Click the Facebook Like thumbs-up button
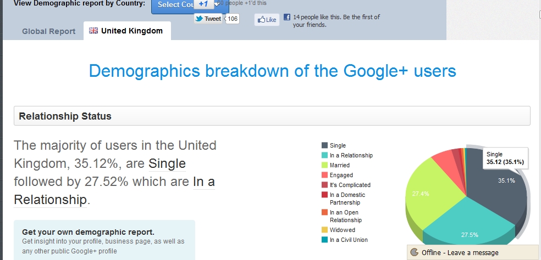 coord(267,20)
